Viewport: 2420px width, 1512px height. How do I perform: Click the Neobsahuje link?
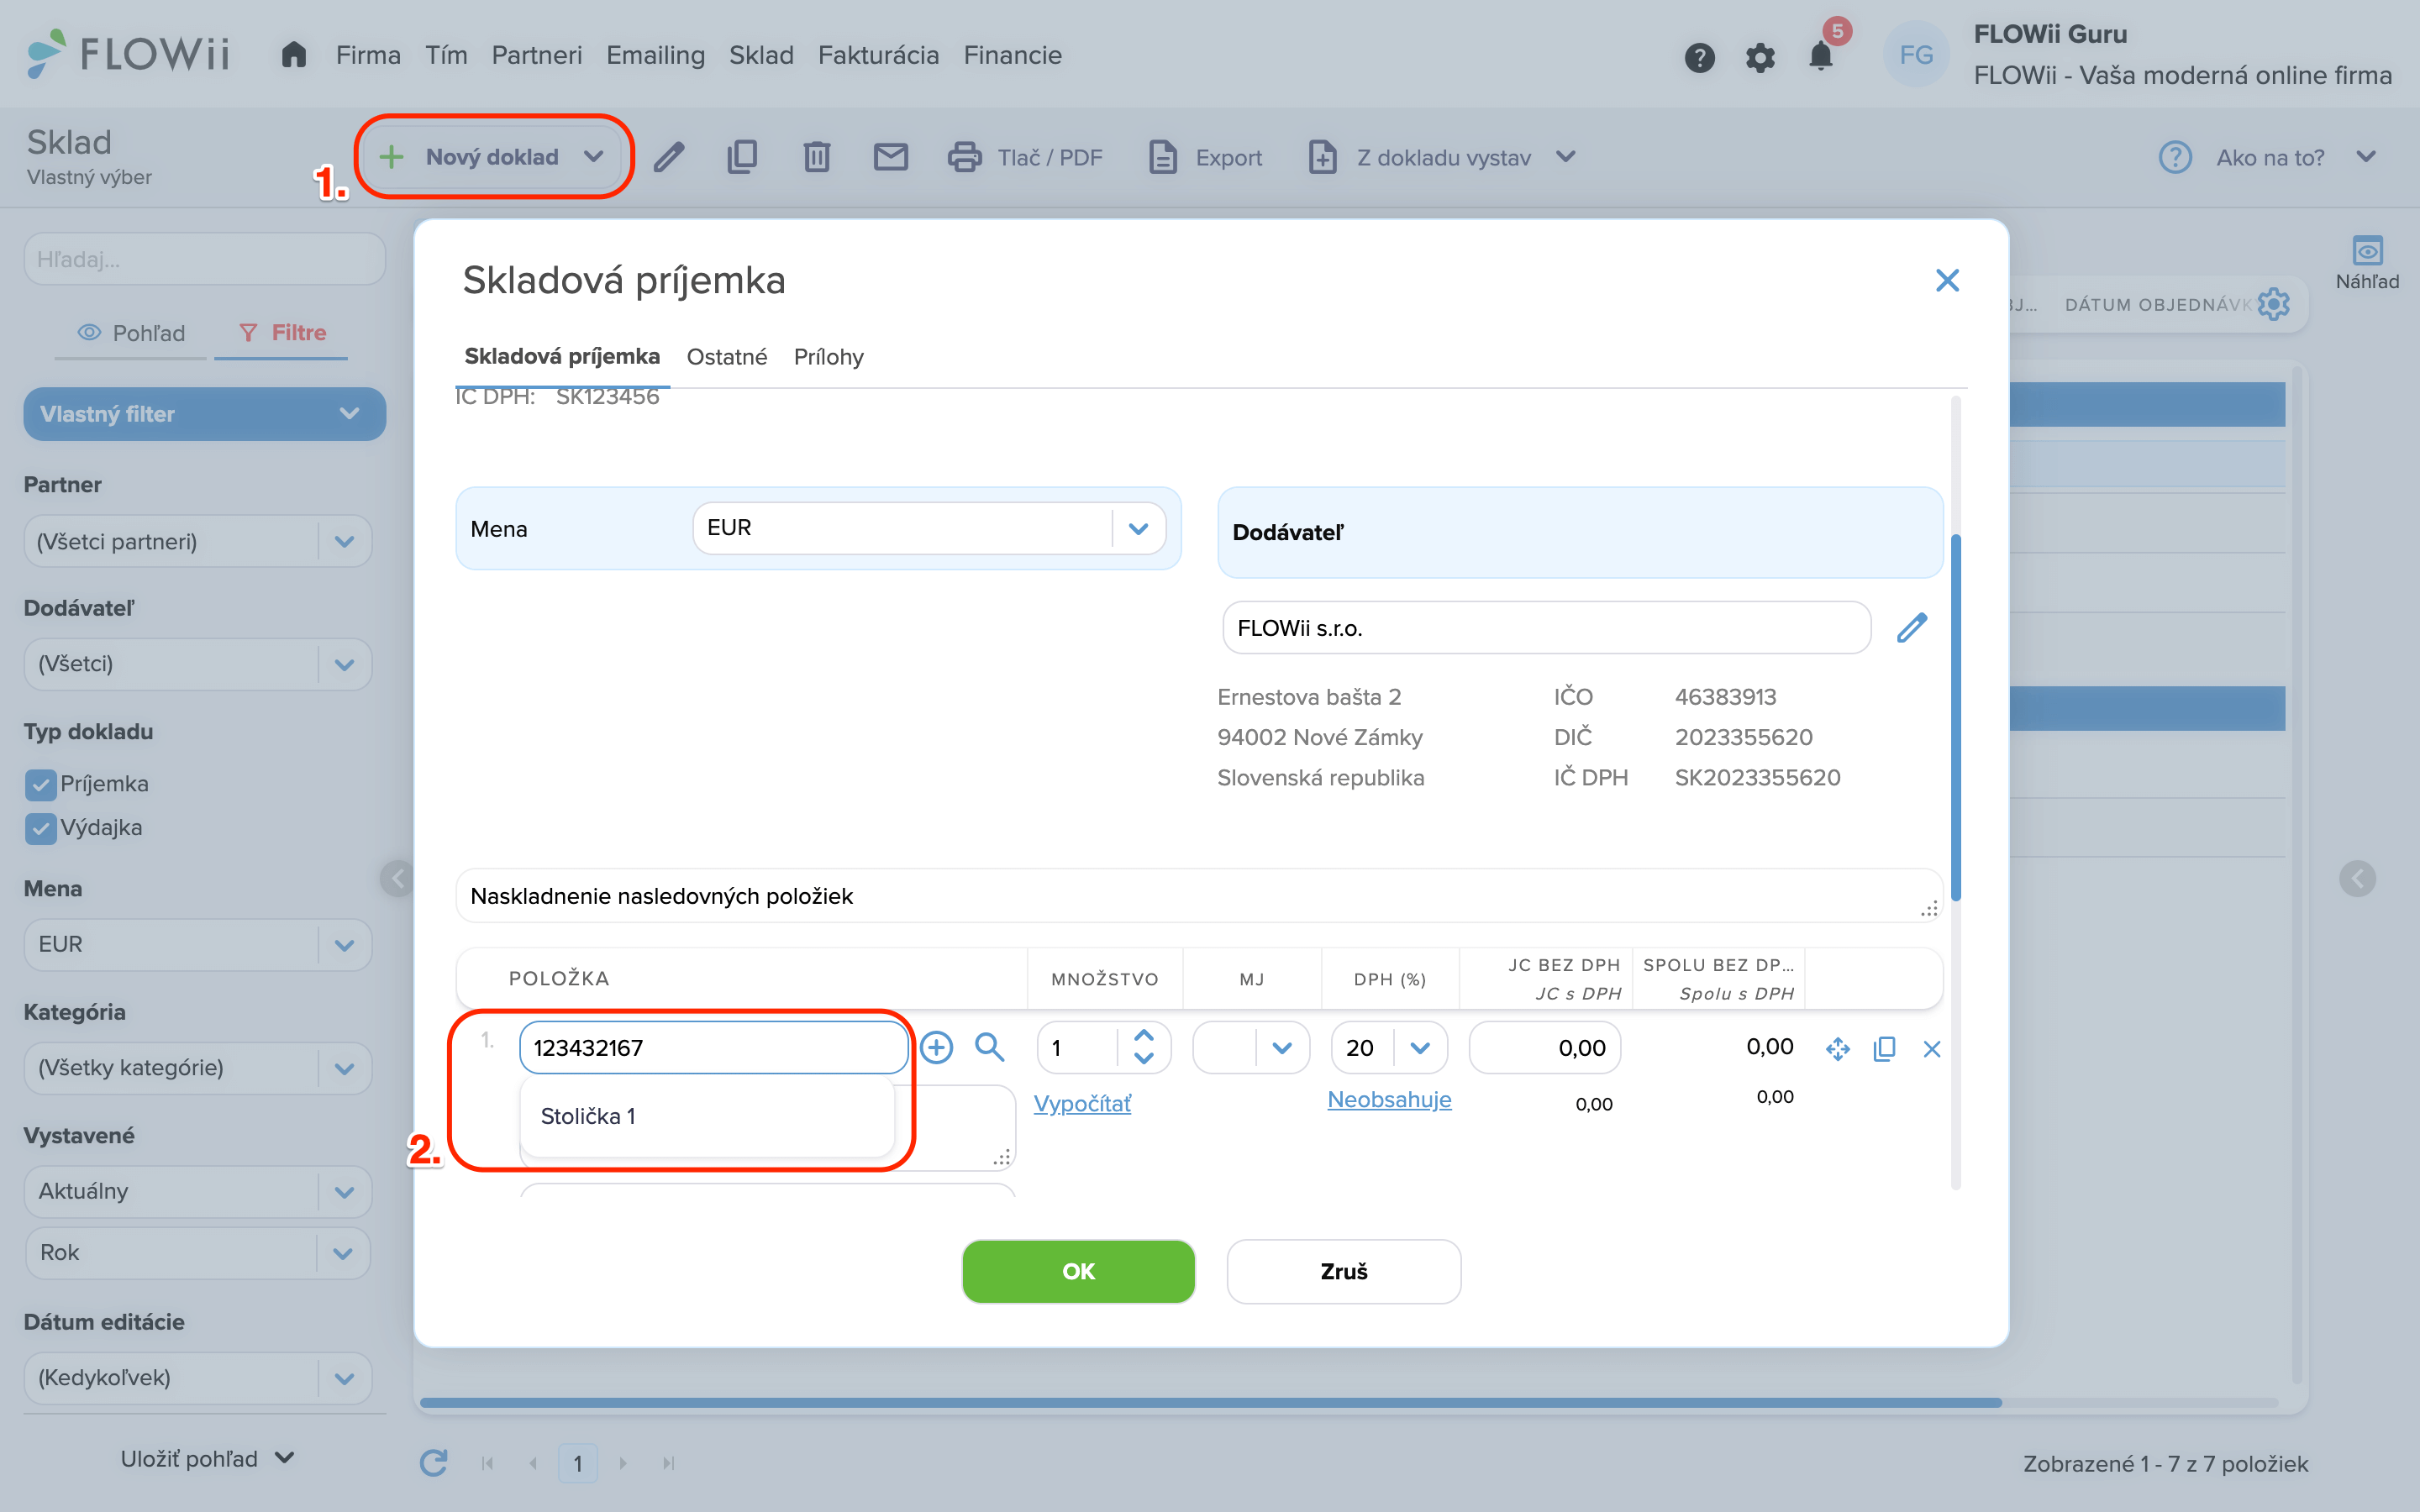click(1389, 1100)
